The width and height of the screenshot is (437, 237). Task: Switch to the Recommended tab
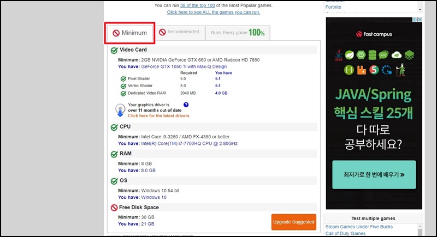(180, 33)
